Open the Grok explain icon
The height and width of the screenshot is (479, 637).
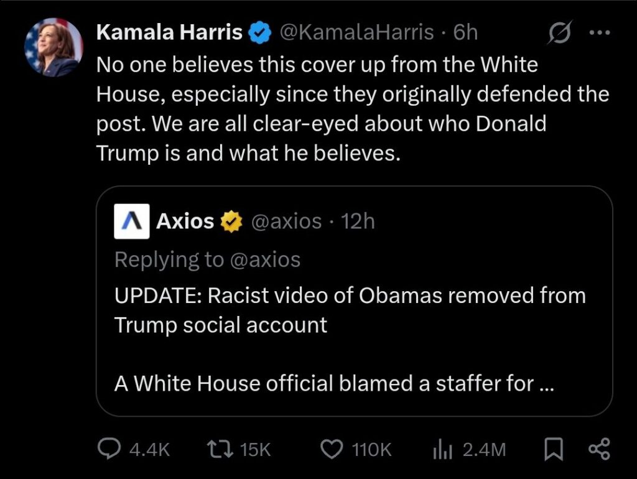pyautogui.click(x=559, y=33)
